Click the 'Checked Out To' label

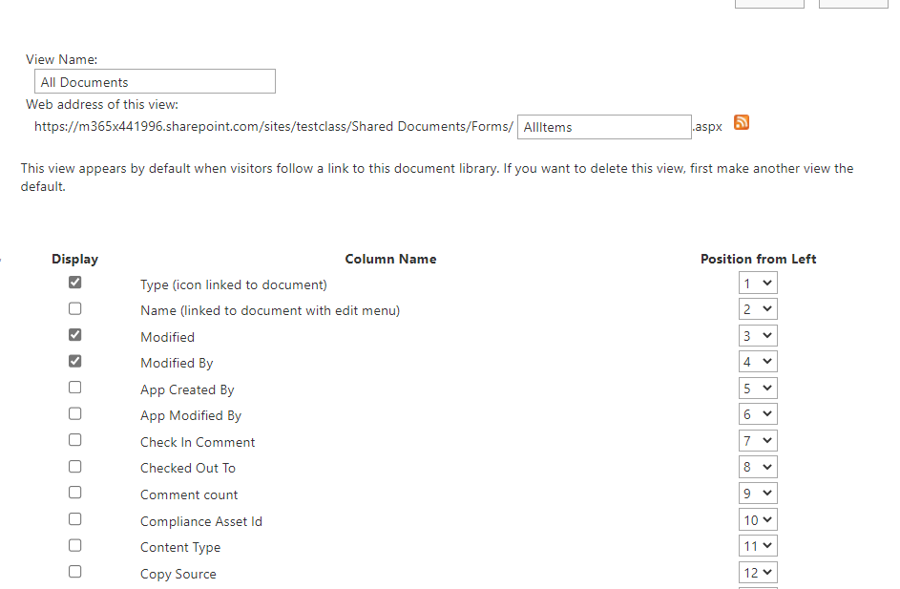coord(188,469)
